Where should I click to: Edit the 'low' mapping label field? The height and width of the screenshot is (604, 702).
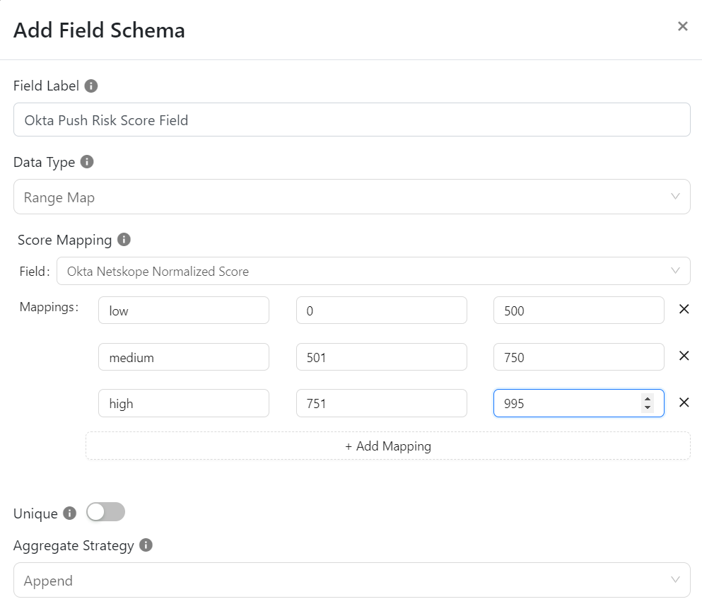[x=184, y=310]
